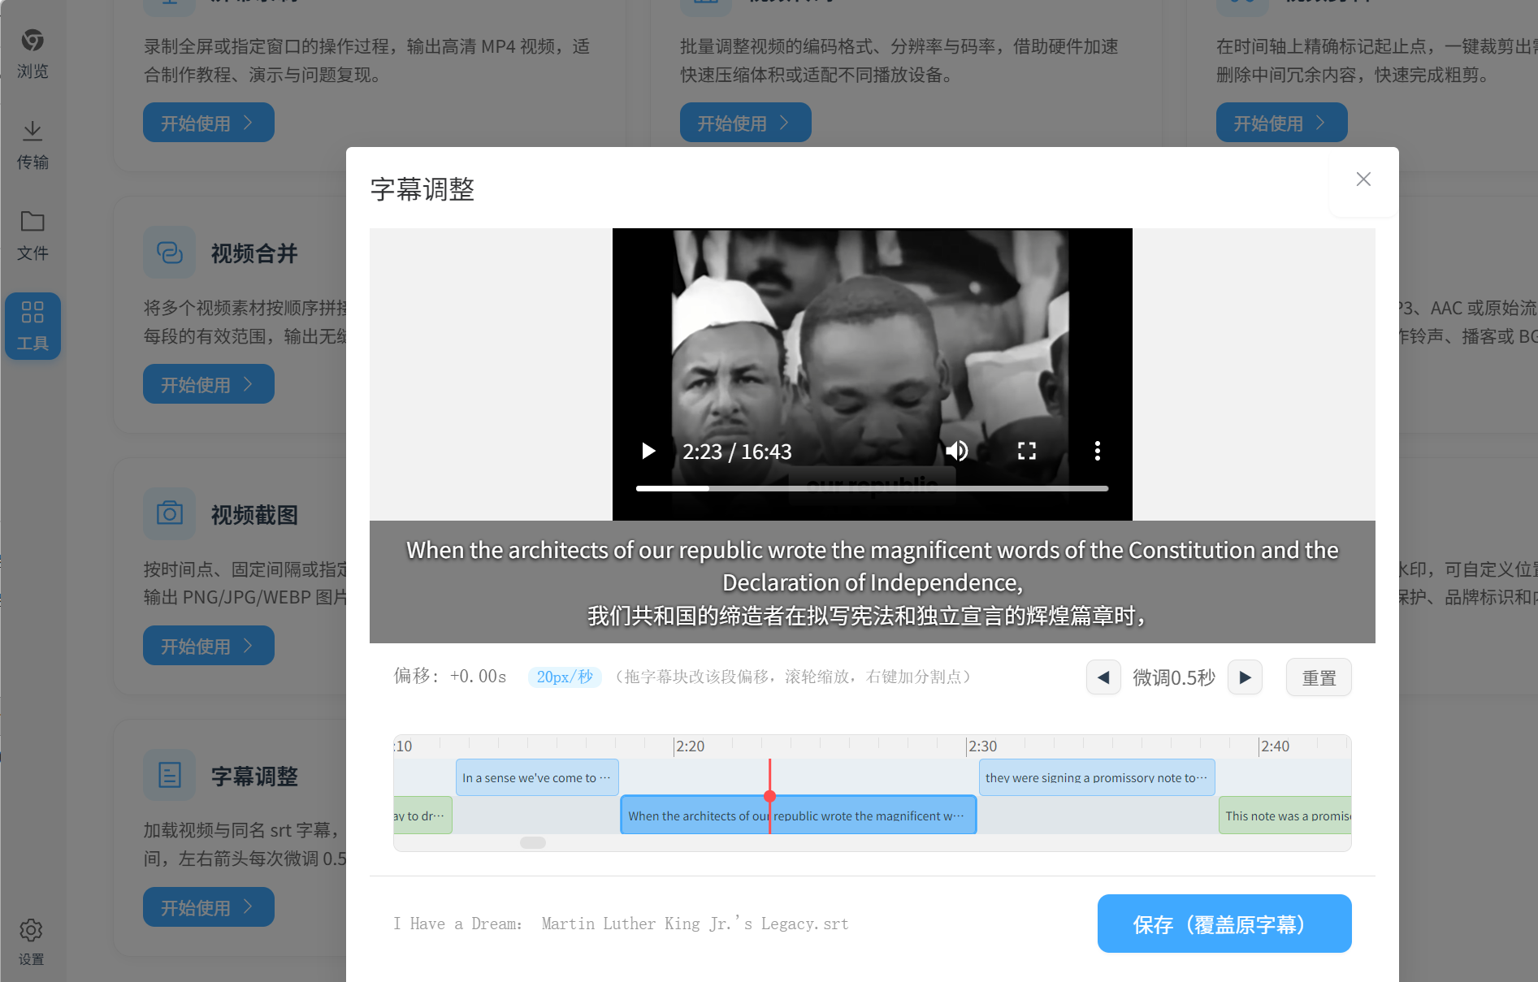Screen dimensions: 1538x982
Task: Select the "This note was a promise" subtitle block
Action: pos(1285,815)
